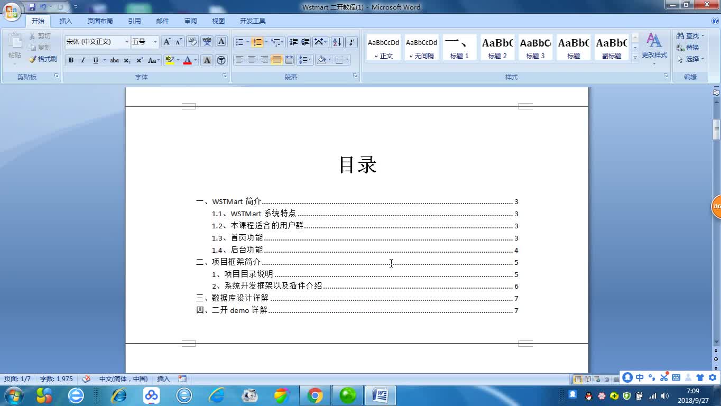Switch to the 插入 (Insert) tab
The width and height of the screenshot is (721, 406).
click(x=66, y=21)
